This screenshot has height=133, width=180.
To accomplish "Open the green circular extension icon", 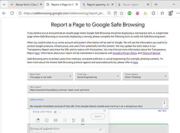I will point(130,13).
